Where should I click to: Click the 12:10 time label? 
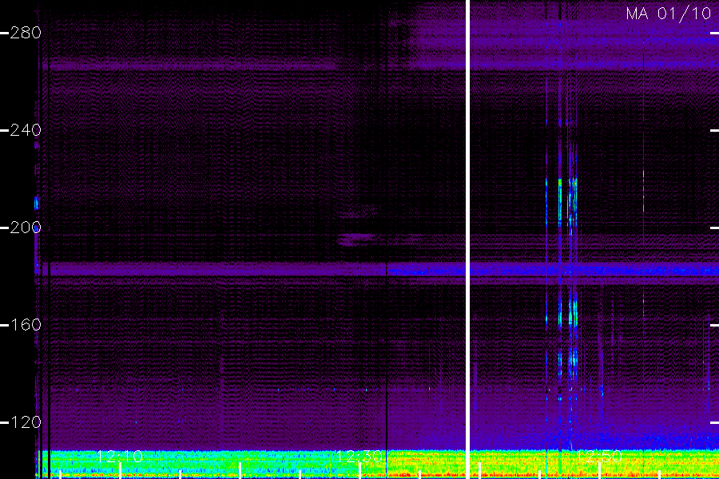[120, 456]
